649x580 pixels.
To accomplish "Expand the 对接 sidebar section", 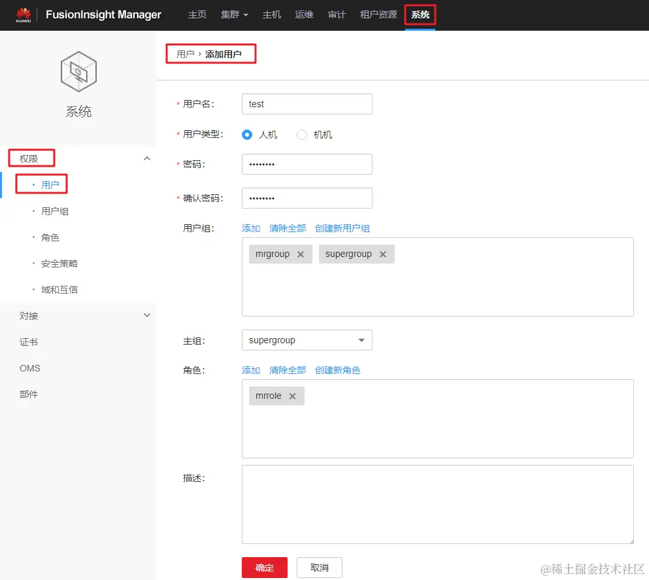I will [147, 315].
